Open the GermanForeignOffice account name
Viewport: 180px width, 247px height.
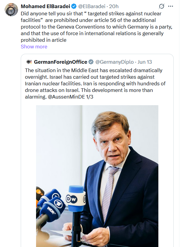pos(61,62)
